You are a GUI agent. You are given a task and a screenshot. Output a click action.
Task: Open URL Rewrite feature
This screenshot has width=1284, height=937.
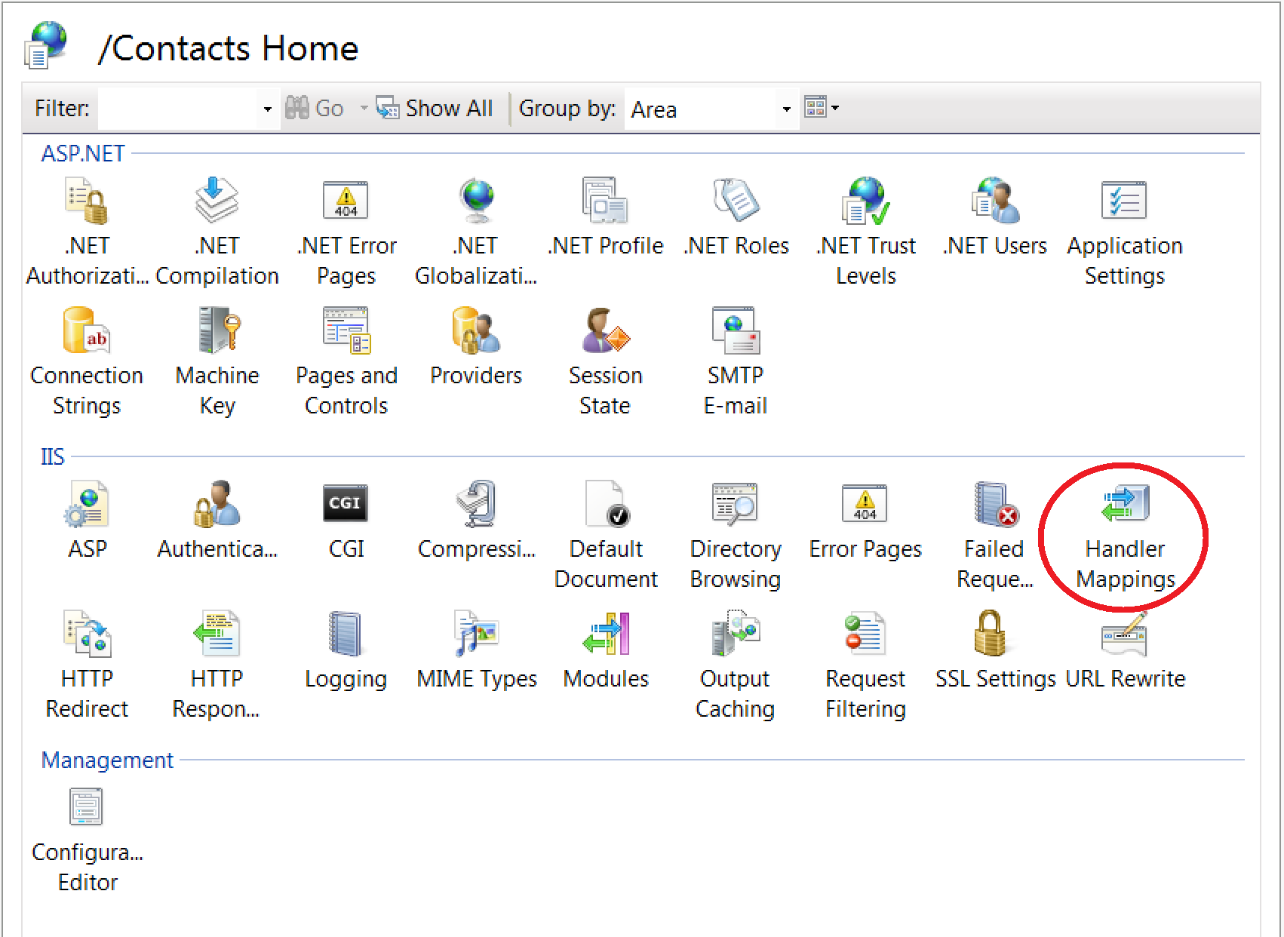pyautogui.click(x=1125, y=650)
